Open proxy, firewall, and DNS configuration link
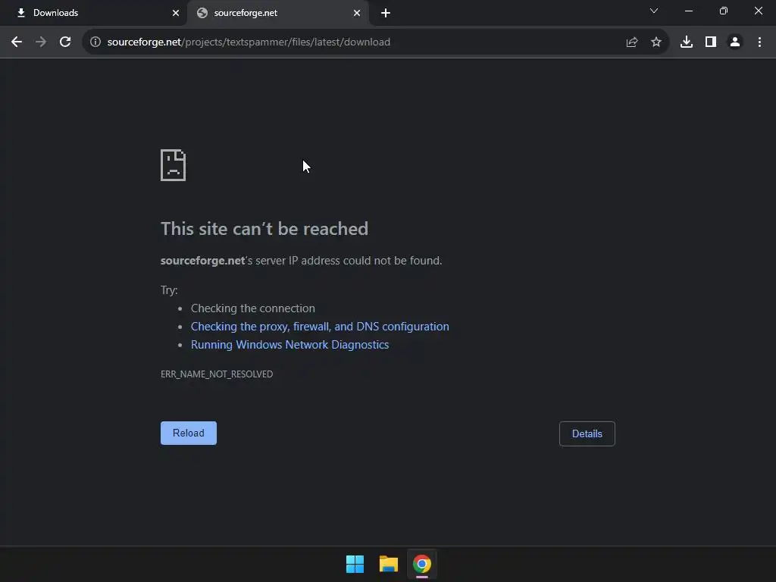Viewport: 776px width, 582px height. pyautogui.click(x=321, y=327)
